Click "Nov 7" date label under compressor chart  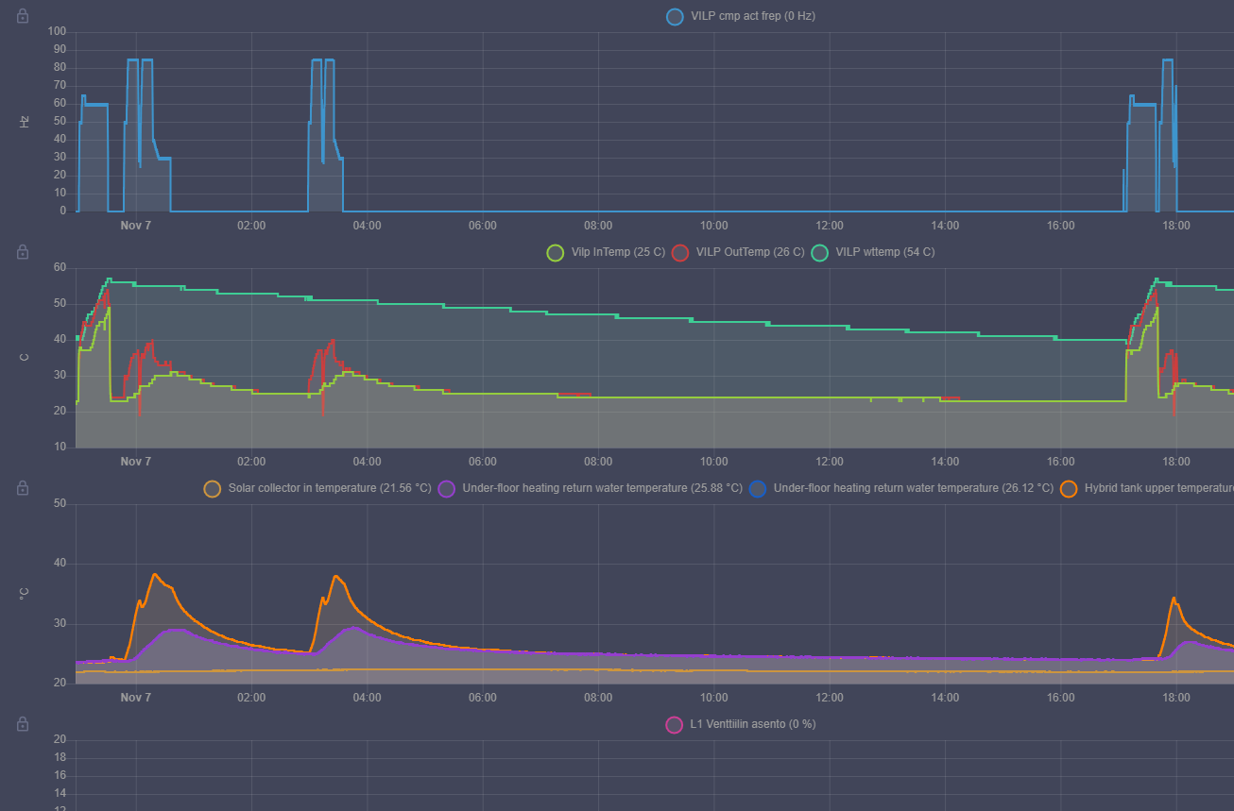(135, 226)
